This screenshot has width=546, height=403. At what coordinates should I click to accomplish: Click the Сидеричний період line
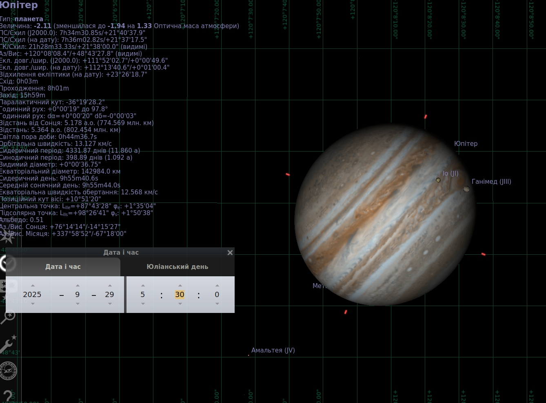coord(70,151)
